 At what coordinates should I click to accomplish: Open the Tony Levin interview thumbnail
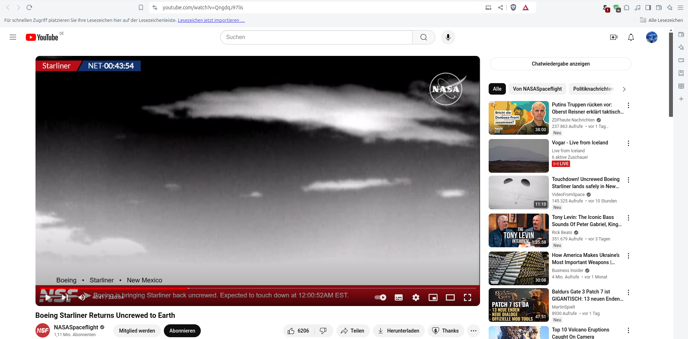coord(519,230)
